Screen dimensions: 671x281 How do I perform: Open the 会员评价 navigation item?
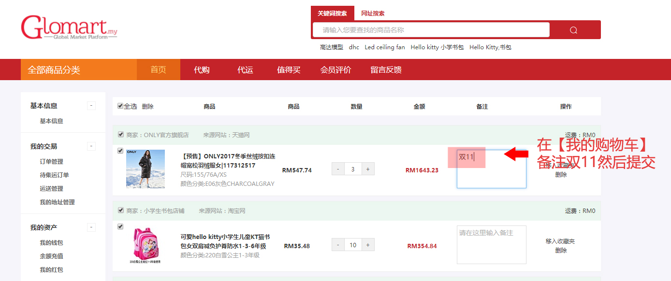[335, 70]
